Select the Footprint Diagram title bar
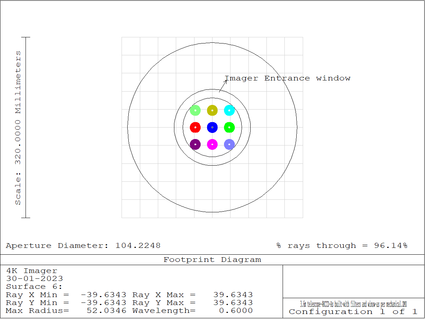 point(212,260)
